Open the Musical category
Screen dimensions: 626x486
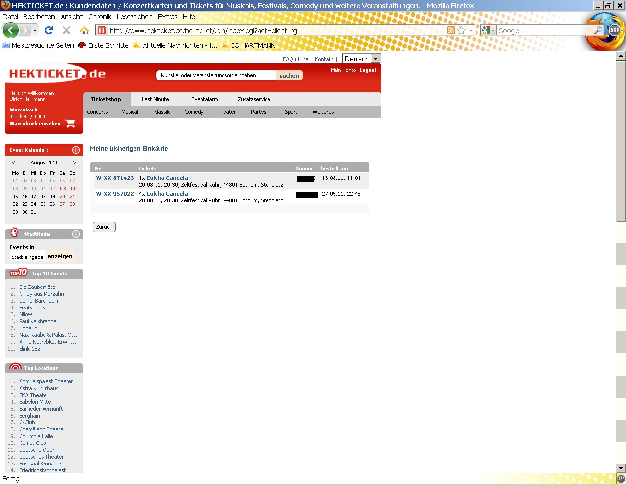point(130,112)
